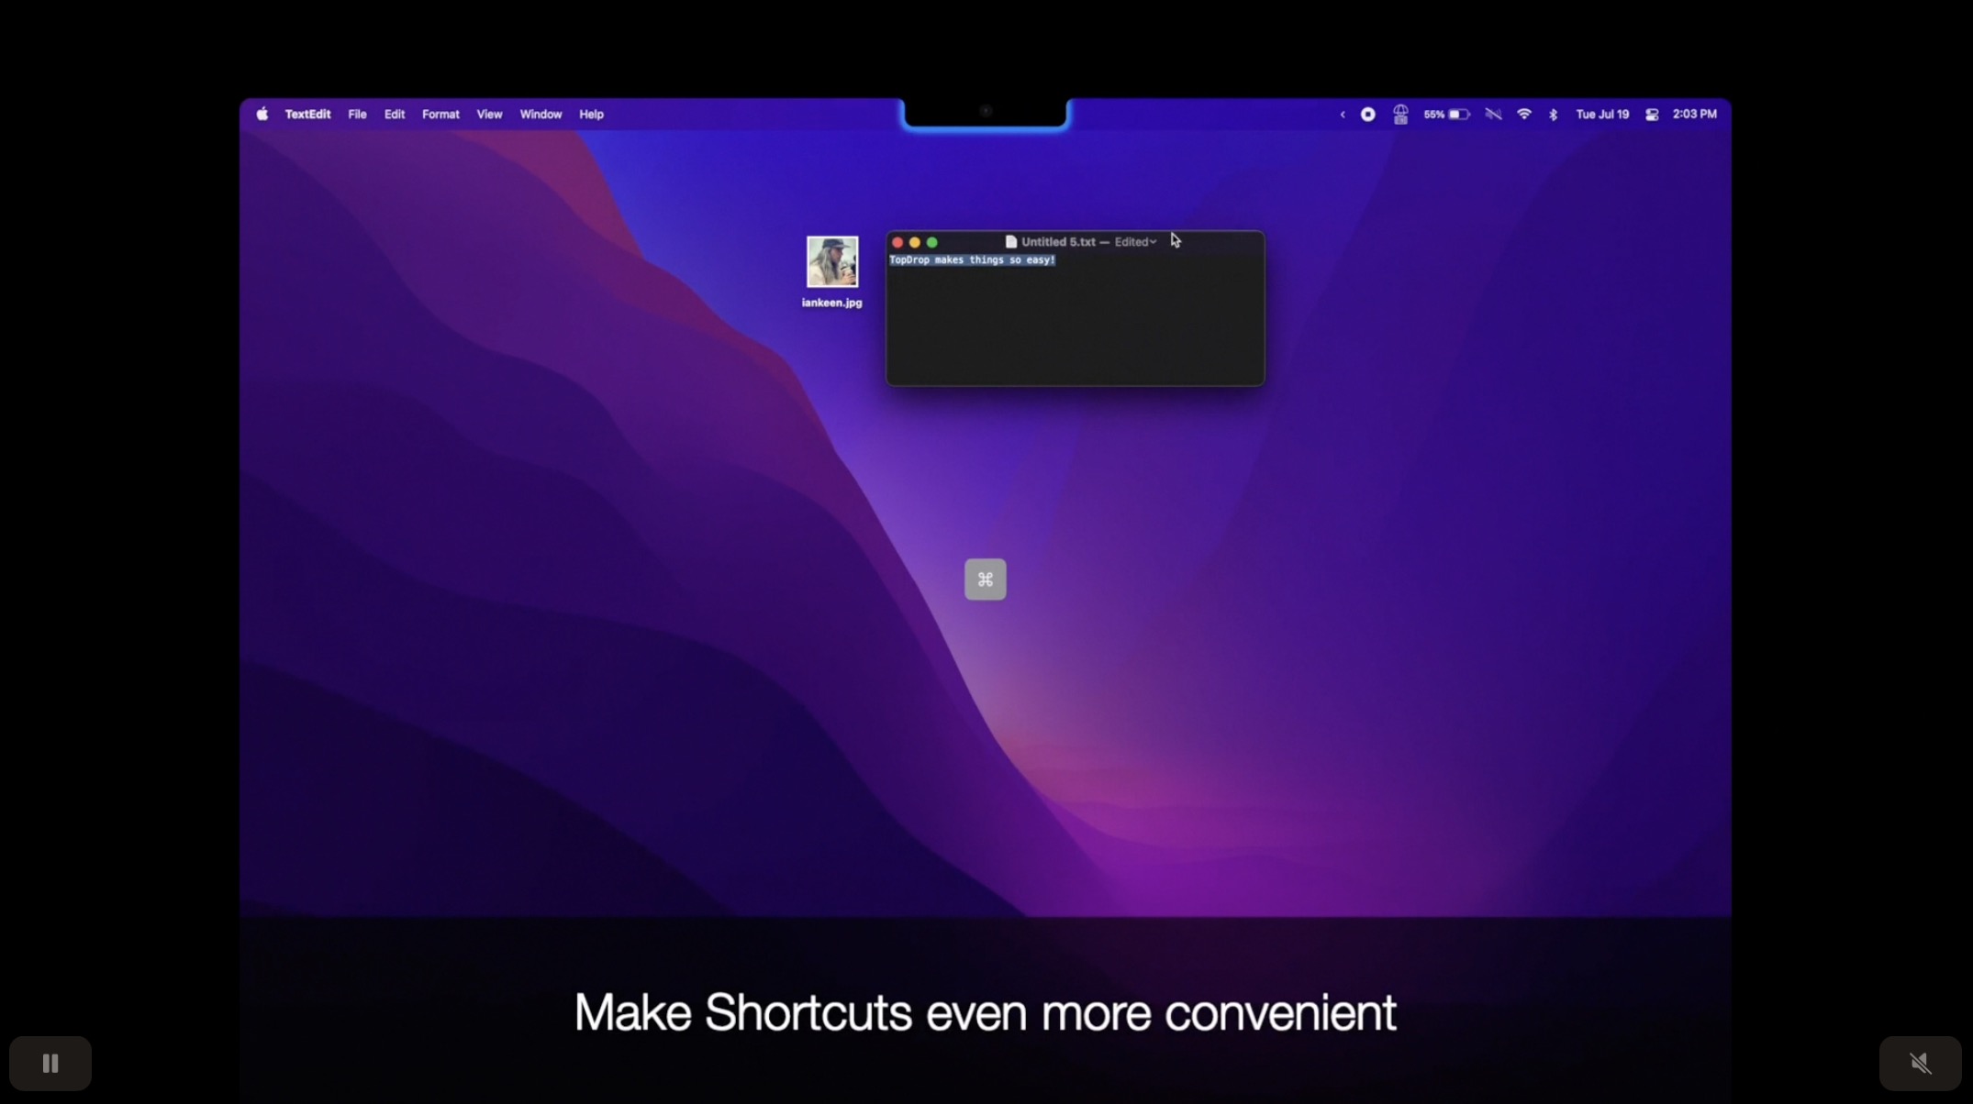Click the muted sound menu bar icon

coord(1493,115)
